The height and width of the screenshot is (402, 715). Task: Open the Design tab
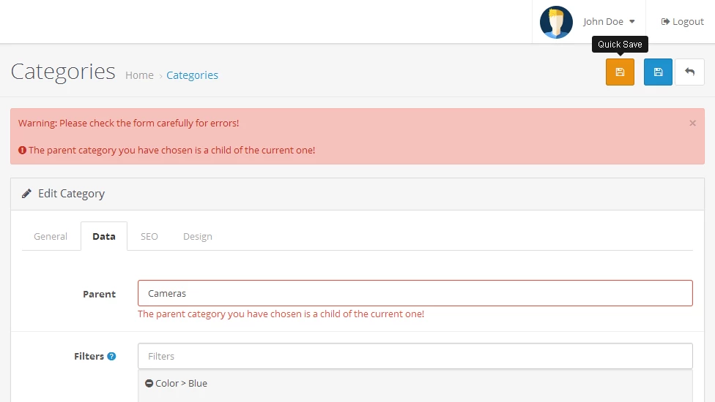pos(198,237)
